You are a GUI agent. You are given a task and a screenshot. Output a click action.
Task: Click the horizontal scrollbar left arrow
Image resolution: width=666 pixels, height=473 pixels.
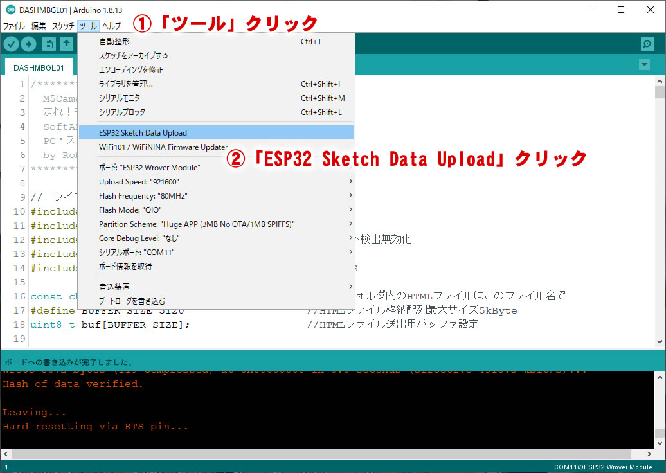point(6,454)
